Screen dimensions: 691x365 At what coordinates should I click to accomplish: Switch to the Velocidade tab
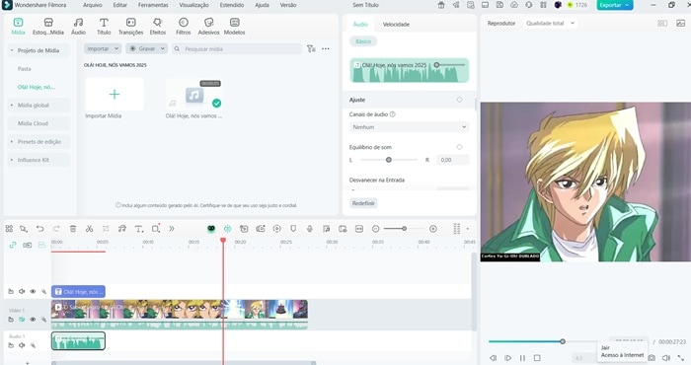pyautogui.click(x=396, y=25)
